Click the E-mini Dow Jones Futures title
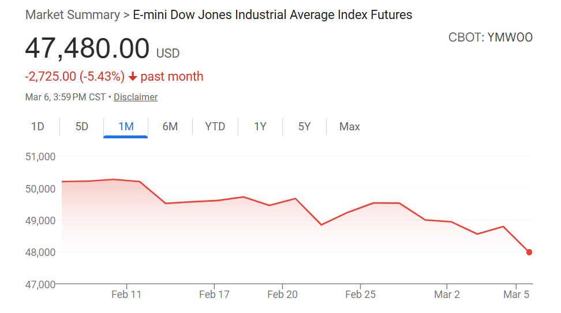This screenshot has width=561, height=313. tap(272, 15)
